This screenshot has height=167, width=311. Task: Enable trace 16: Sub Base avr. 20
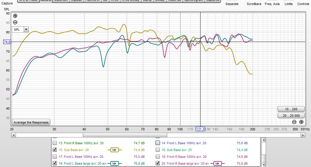pyautogui.click(x=158, y=150)
